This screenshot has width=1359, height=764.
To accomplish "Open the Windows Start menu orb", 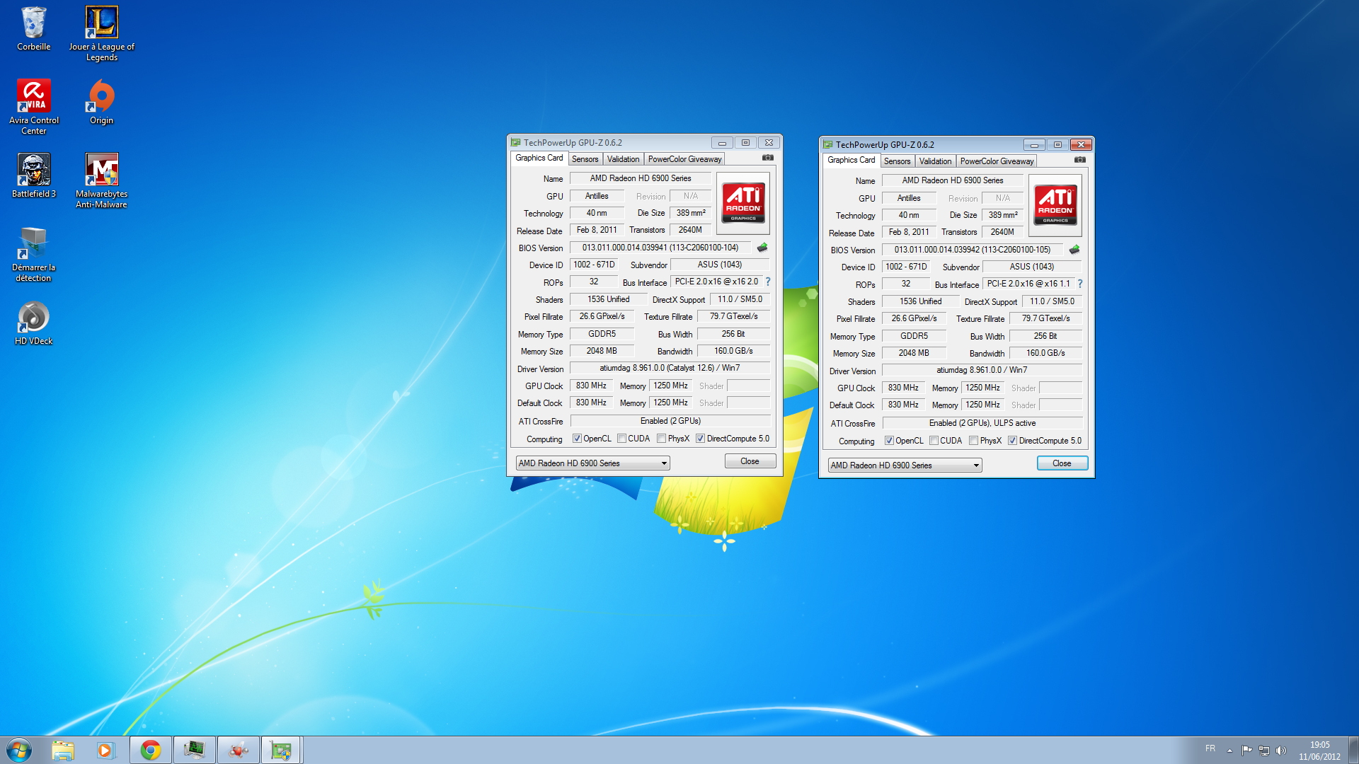I will (x=19, y=750).
